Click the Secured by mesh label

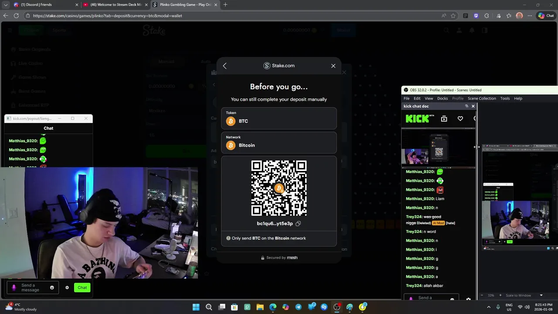(279, 258)
